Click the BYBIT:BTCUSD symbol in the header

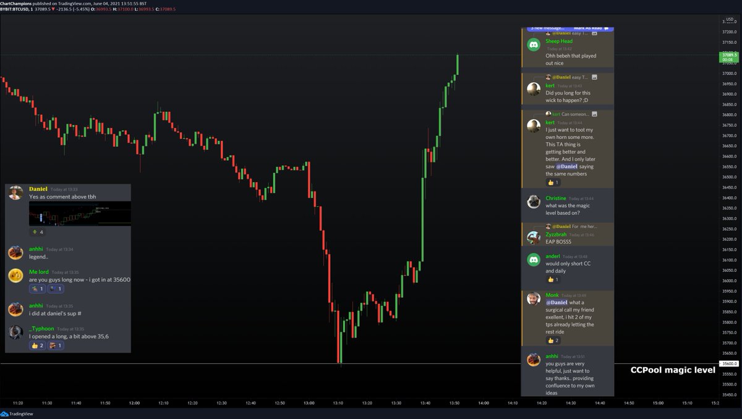tap(16, 9)
